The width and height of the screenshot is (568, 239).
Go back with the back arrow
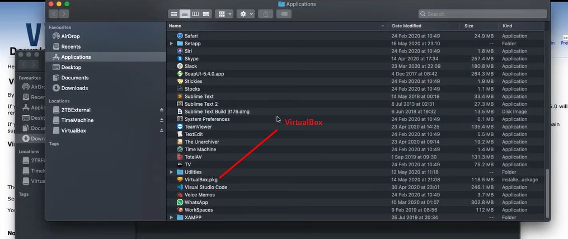[54, 14]
